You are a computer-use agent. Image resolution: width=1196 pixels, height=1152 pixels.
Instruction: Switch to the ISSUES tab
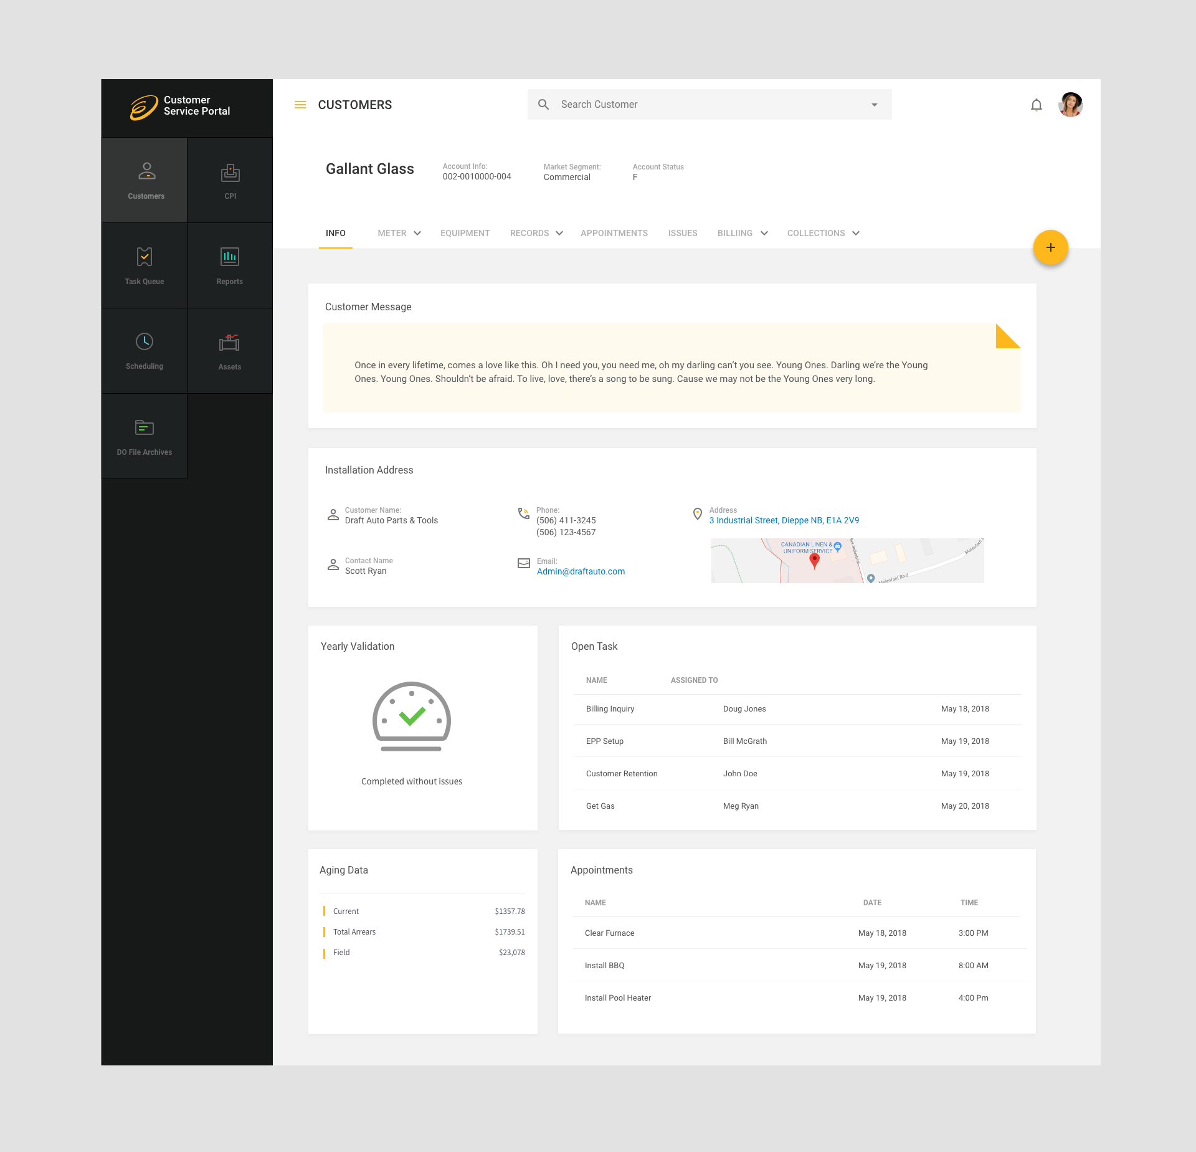coord(683,233)
